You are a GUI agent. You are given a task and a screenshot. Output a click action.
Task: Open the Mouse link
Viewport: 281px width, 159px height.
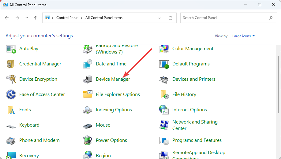click(103, 125)
